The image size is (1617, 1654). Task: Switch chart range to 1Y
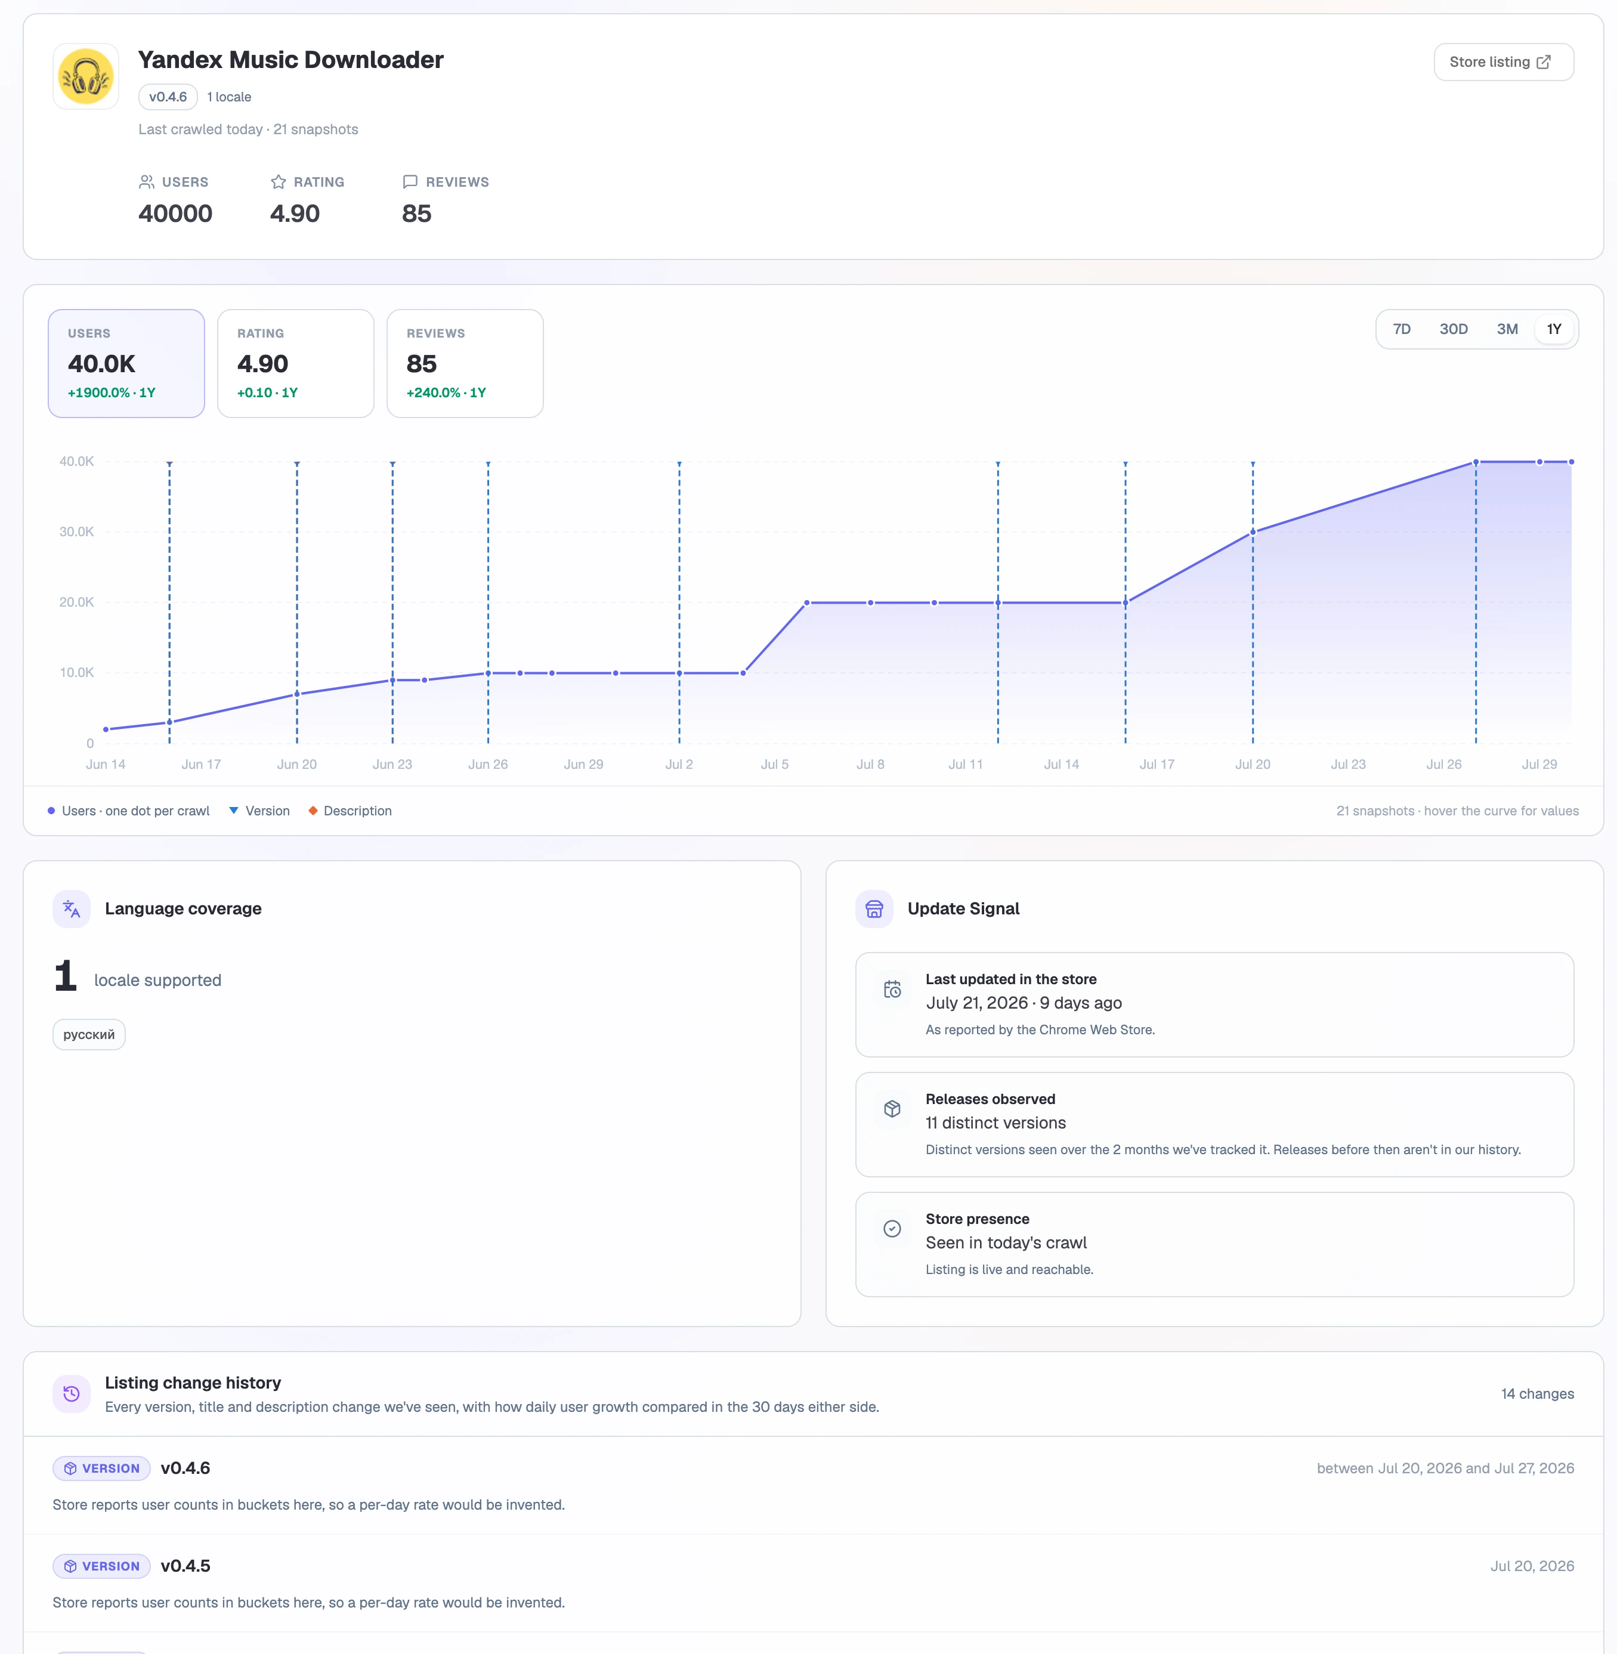[x=1554, y=329]
